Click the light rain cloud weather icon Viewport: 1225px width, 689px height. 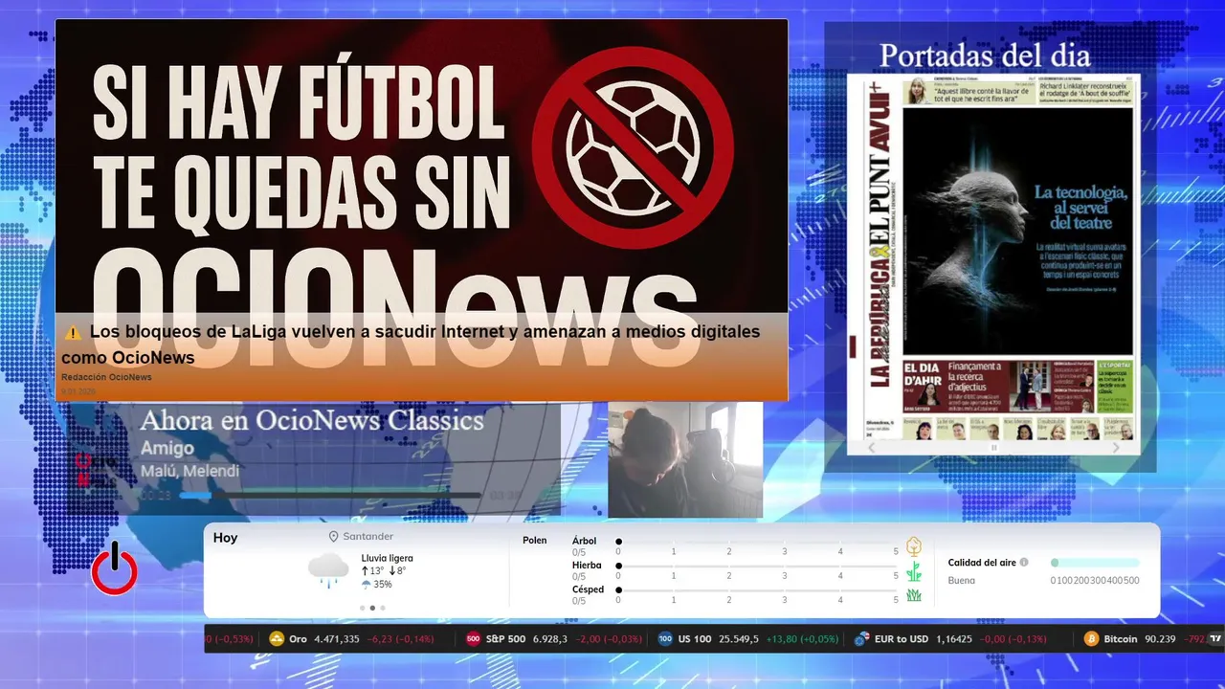(328, 570)
